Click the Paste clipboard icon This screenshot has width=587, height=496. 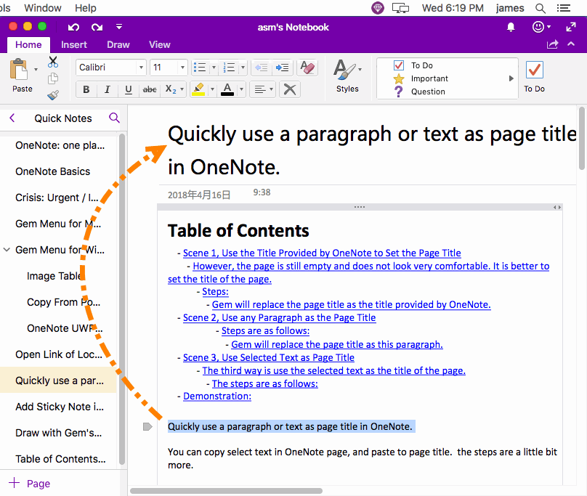click(19, 70)
